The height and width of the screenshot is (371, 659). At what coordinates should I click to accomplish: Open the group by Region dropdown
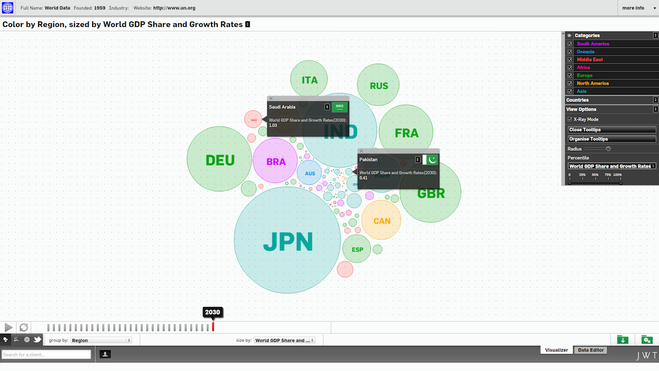point(101,340)
